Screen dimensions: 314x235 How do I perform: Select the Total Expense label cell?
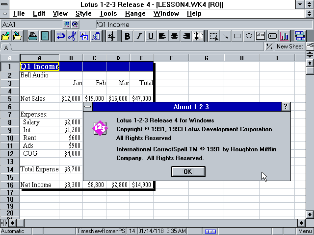point(39,169)
